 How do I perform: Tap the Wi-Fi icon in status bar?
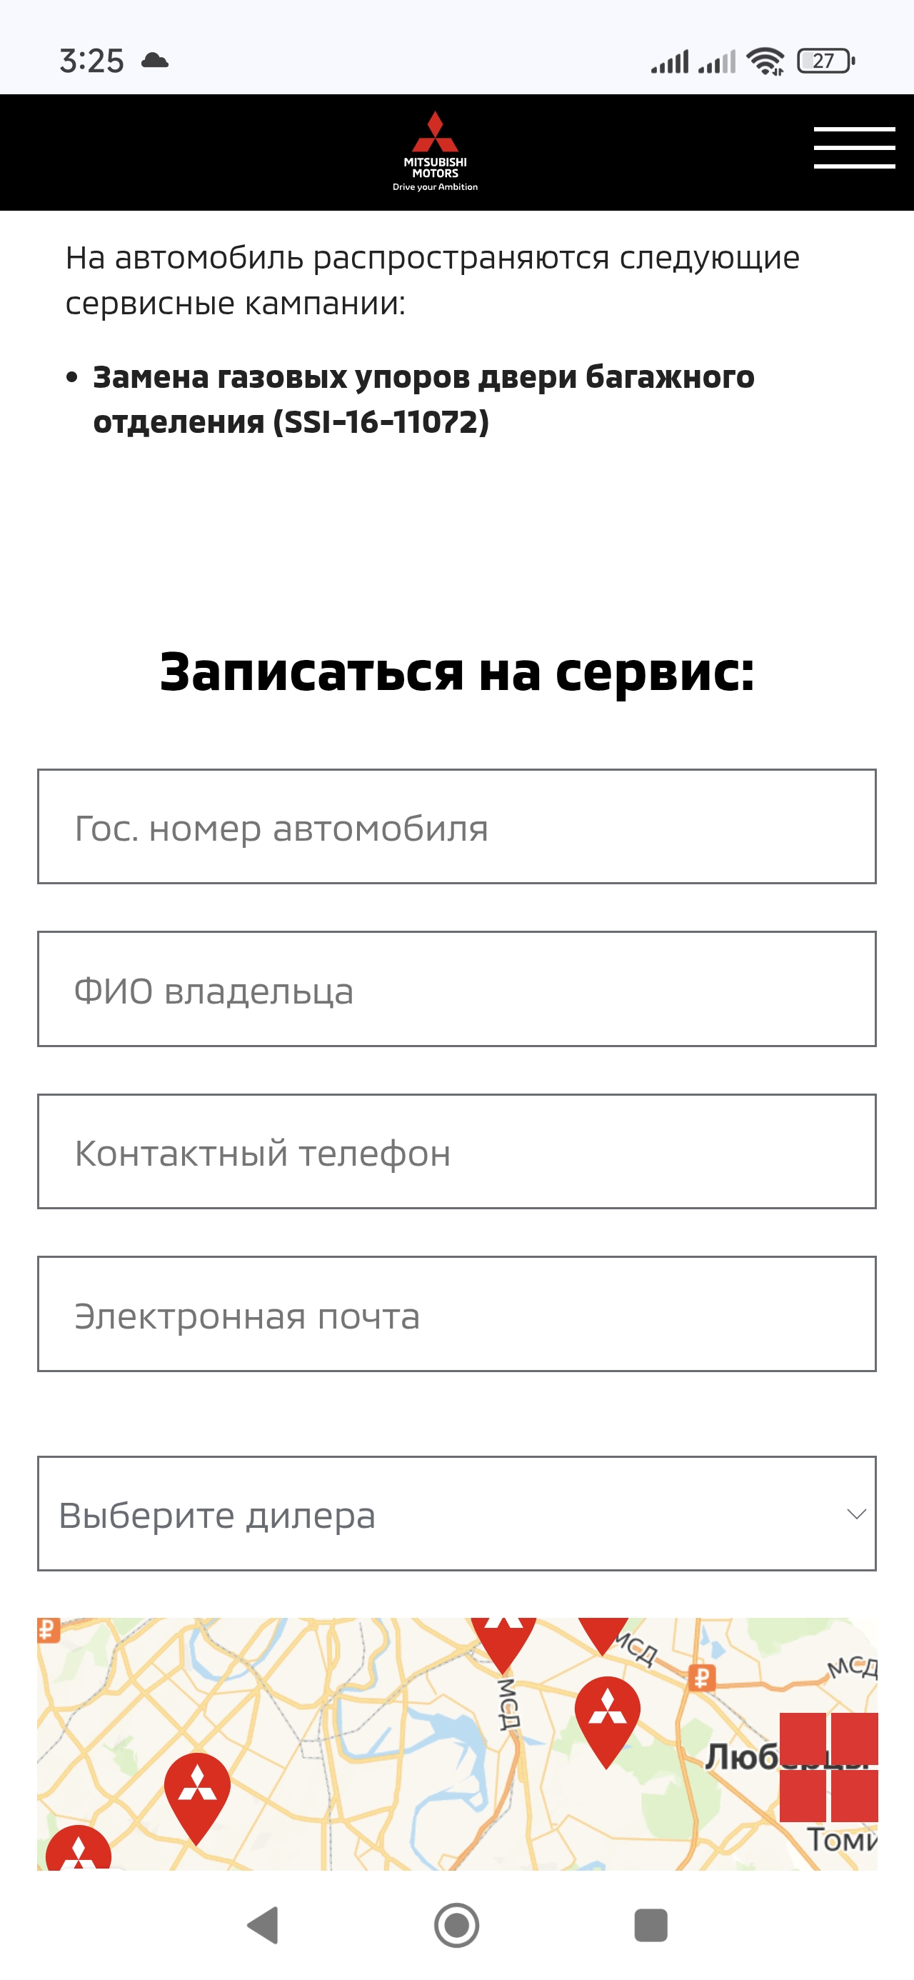pos(765,61)
